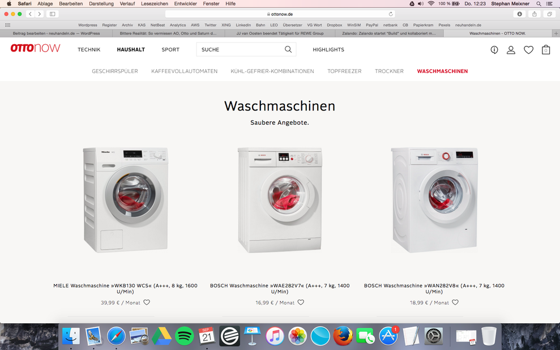Switch to Zalando Build tab

tap(389, 33)
